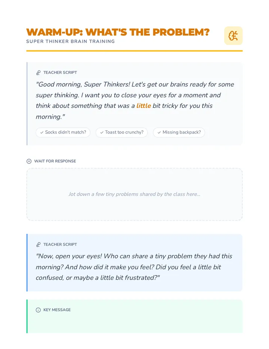Click the checkmark icon in Socks didn't match chip
This screenshot has height=349, width=269.
coord(42,133)
